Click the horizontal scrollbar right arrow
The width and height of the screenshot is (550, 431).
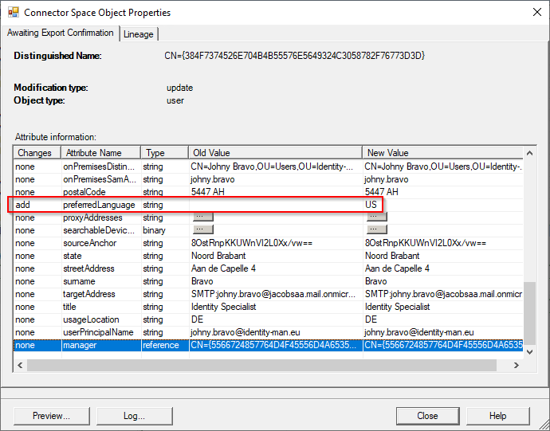(516, 364)
